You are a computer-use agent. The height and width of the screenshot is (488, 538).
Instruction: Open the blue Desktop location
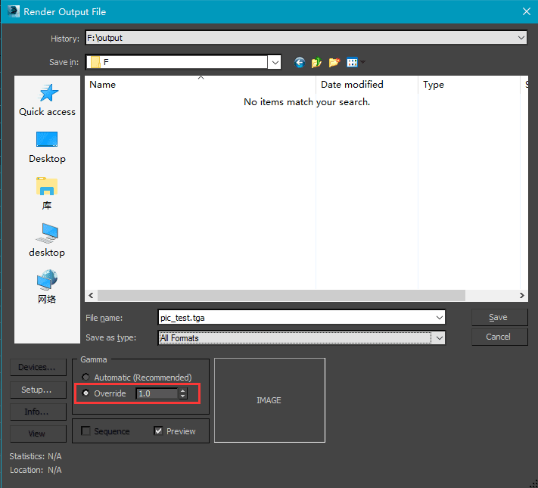point(47,147)
